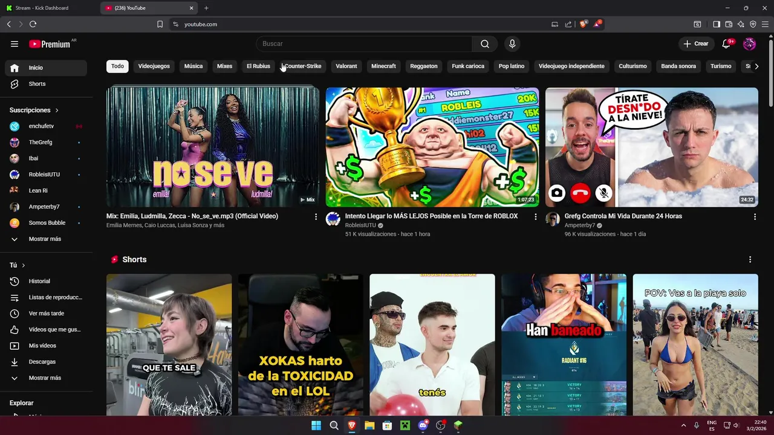Click the youtube.com address bar

point(363,24)
